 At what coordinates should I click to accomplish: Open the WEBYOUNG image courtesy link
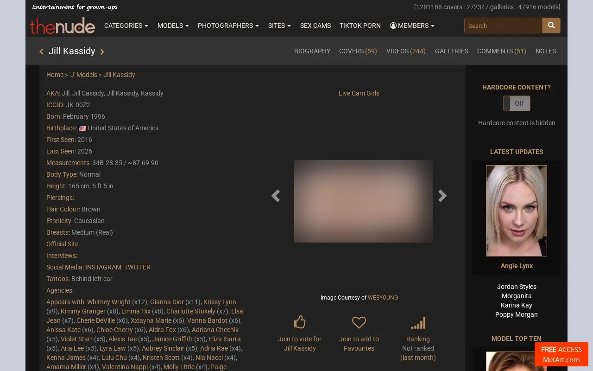point(383,298)
